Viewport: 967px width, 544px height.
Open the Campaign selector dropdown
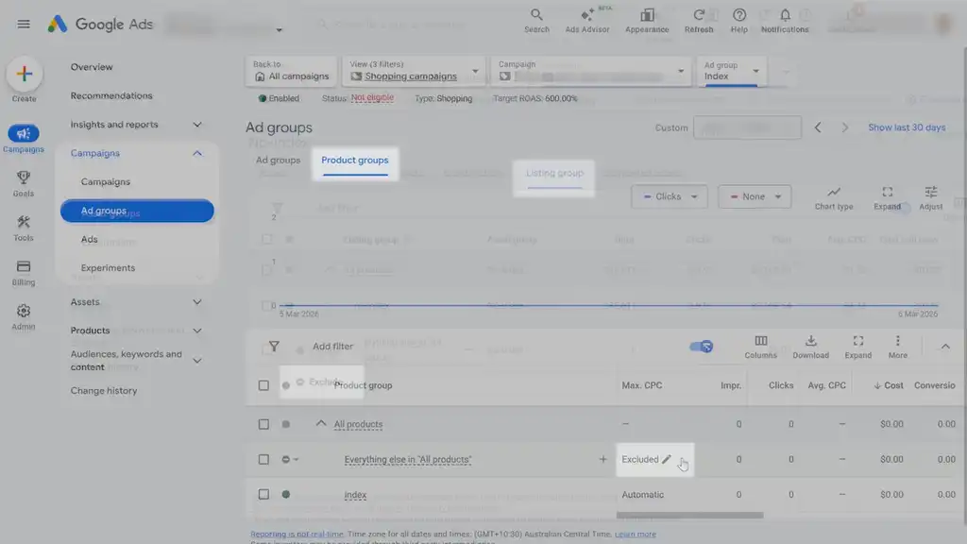(x=591, y=71)
